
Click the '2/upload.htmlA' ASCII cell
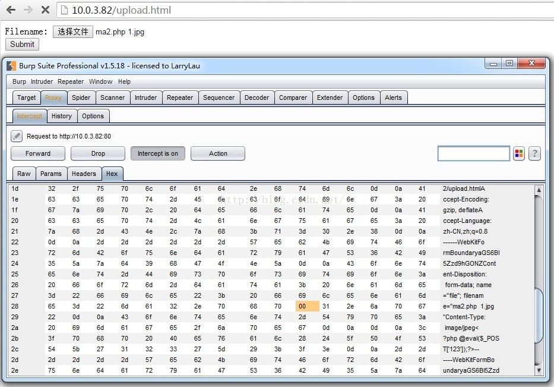[464, 189]
